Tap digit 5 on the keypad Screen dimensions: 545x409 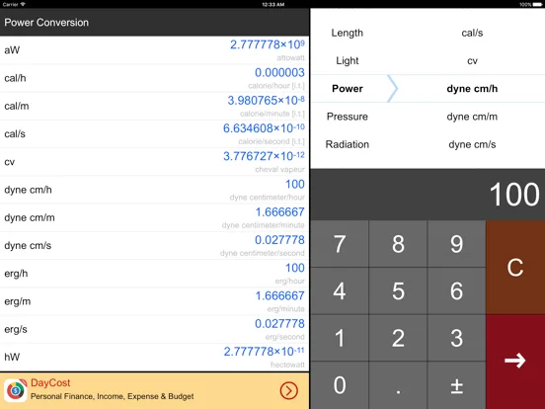click(398, 290)
